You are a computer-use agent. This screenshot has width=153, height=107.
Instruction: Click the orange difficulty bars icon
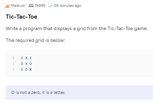click(8, 6)
